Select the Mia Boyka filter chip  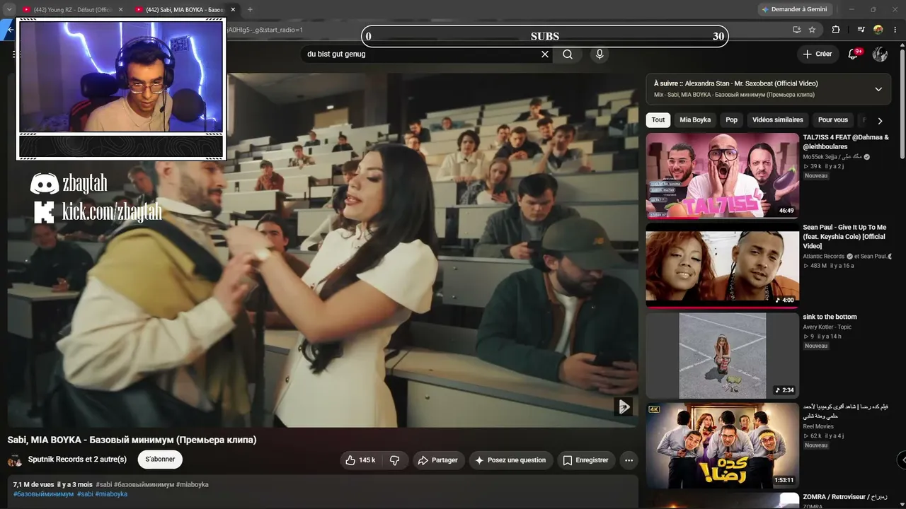pos(695,120)
